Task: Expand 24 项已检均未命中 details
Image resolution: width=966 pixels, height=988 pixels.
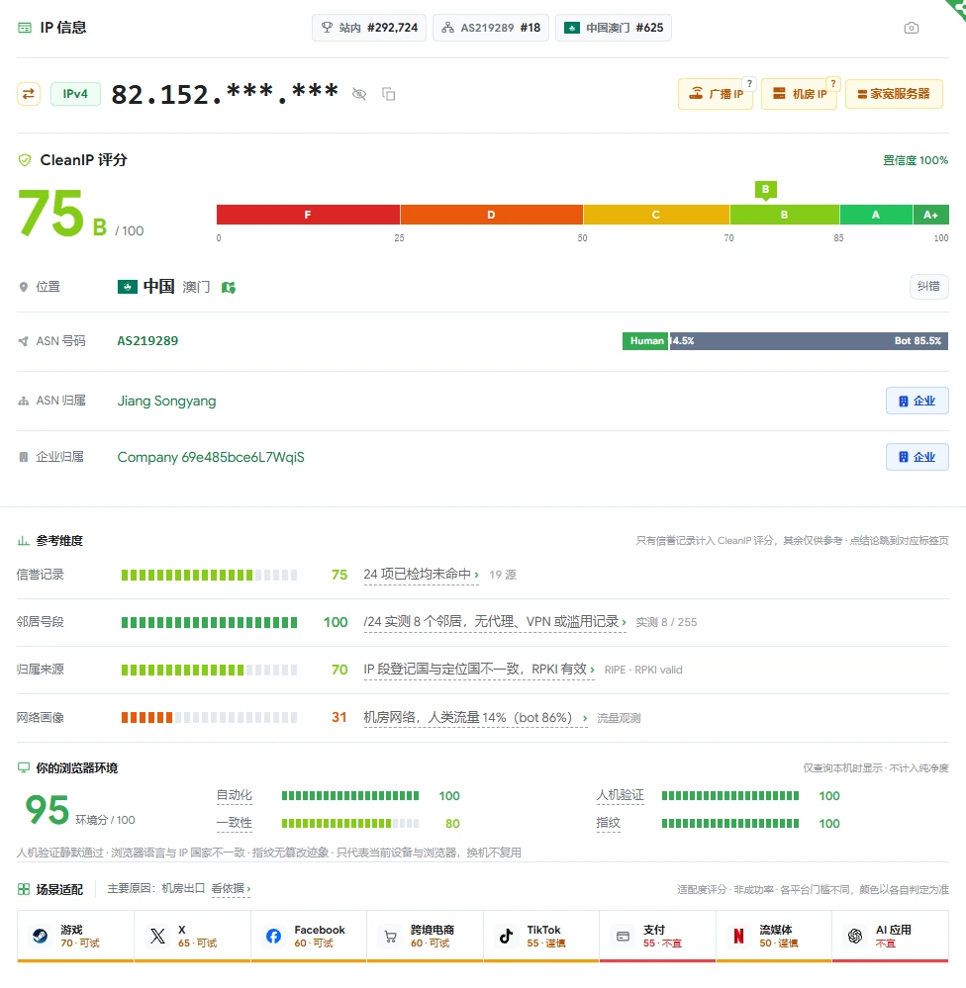Action: tap(422, 575)
